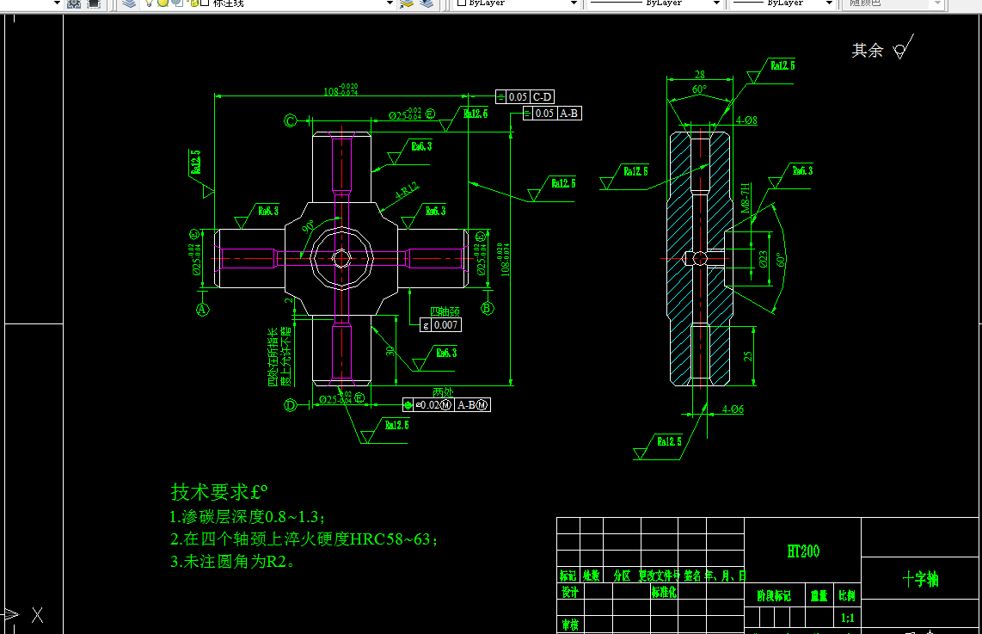Select note 3.未注圆角为R2

click(x=232, y=562)
